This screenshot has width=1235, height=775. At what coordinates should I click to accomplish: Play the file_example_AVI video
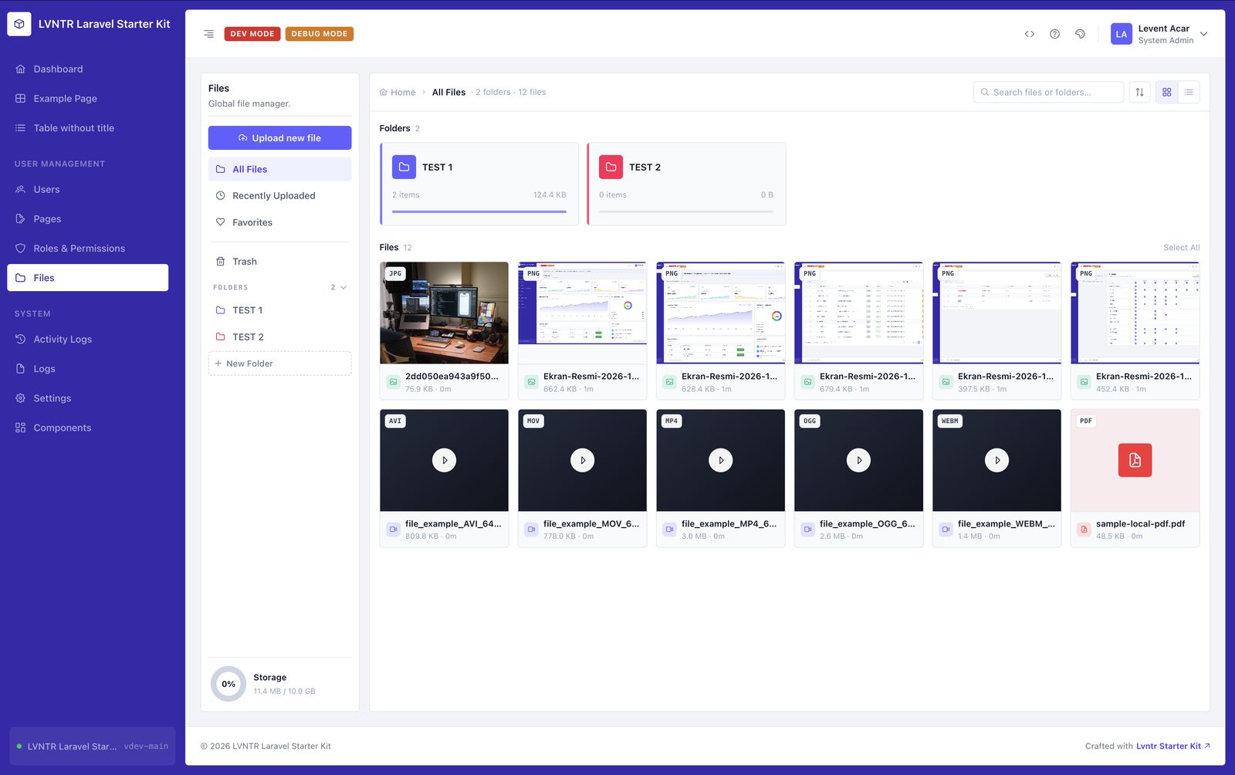pos(444,460)
